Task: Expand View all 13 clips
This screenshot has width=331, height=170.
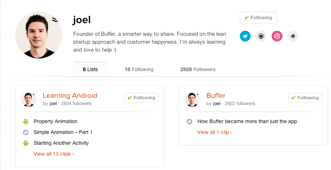Action: point(54,154)
